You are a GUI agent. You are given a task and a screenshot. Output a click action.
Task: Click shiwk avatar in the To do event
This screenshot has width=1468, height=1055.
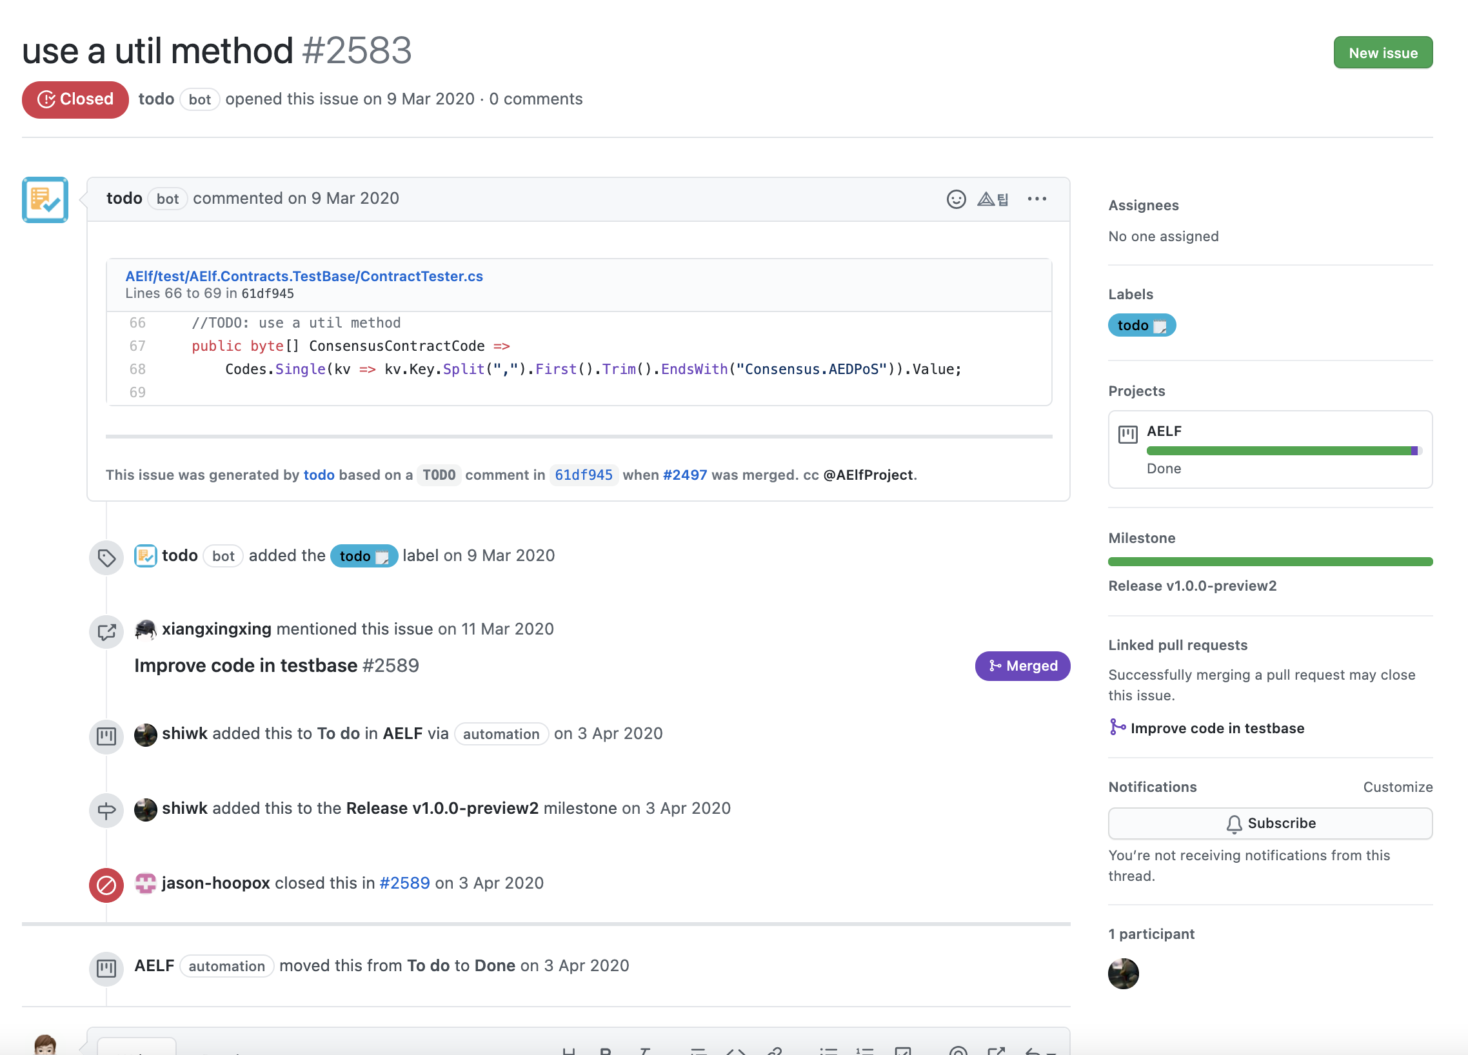click(x=146, y=735)
